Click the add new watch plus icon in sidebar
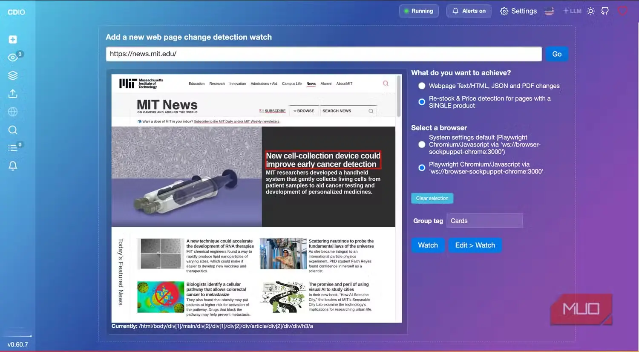The image size is (639, 352). [13, 39]
